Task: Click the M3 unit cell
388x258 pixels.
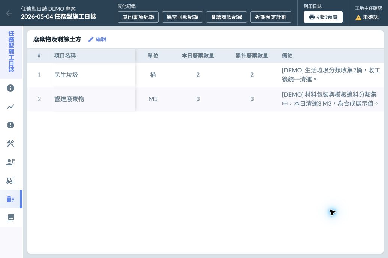Action: 153,99
